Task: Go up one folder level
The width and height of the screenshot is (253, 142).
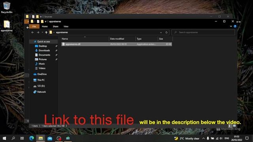Action: pos(46,32)
